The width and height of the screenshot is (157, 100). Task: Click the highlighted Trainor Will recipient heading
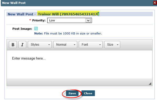[x=69, y=14]
